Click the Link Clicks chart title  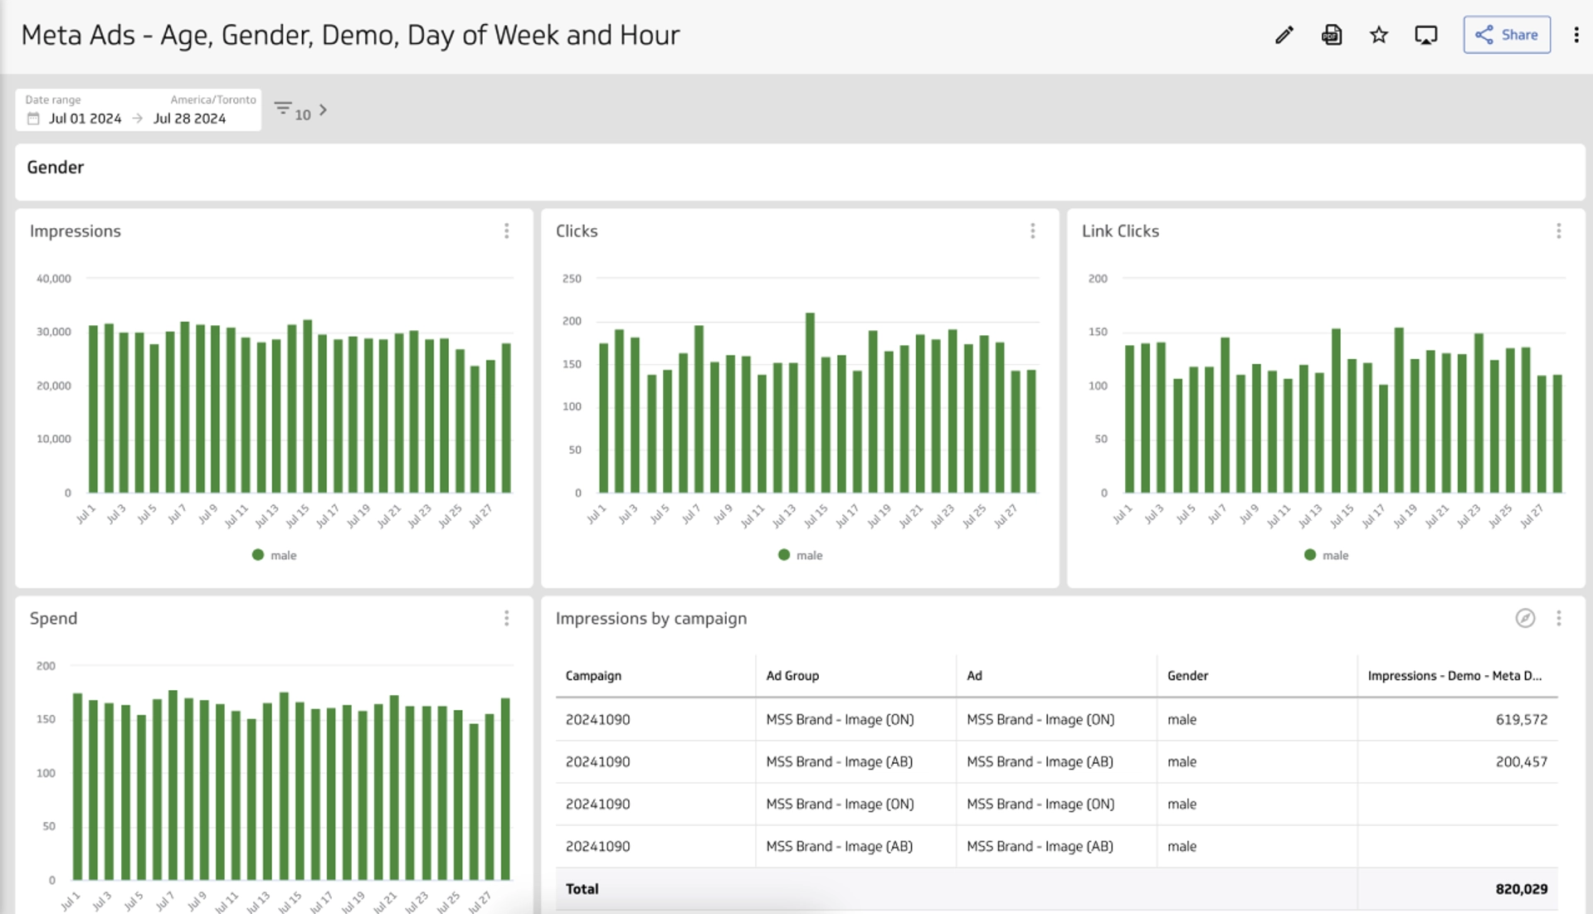tap(1120, 231)
